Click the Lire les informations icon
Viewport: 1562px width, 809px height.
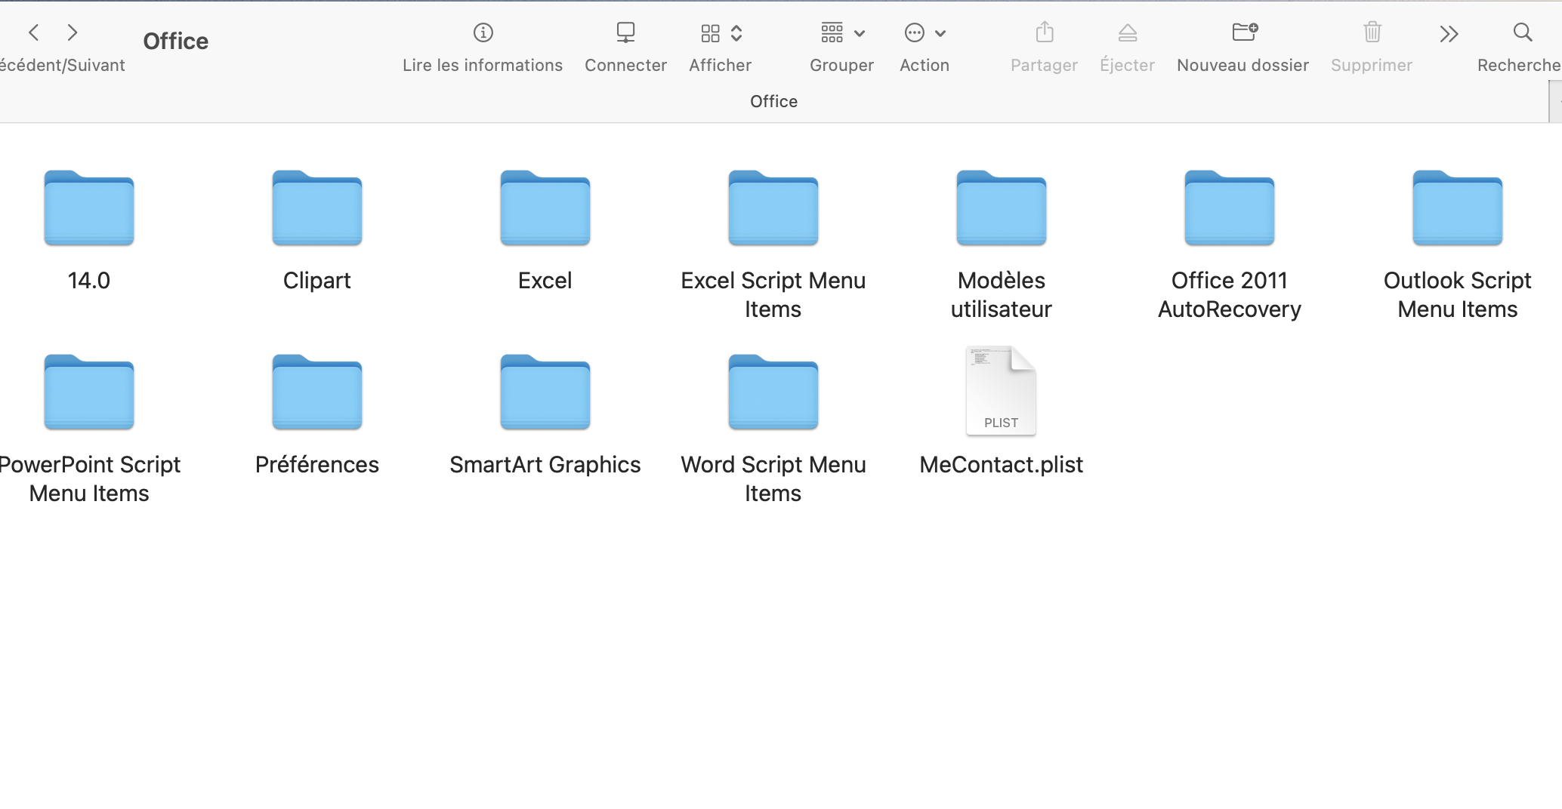483,32
